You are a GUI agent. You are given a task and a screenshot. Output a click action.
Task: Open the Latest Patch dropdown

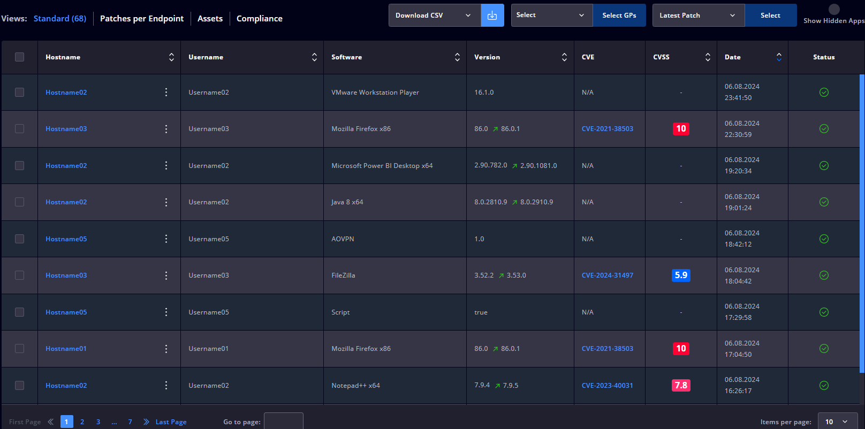coord(699,15)
